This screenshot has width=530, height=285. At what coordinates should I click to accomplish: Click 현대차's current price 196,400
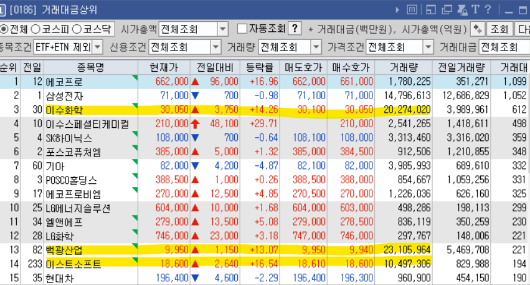[172, 278]
